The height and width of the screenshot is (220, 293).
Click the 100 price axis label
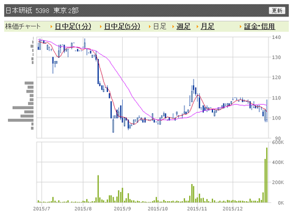coord(277,118)
